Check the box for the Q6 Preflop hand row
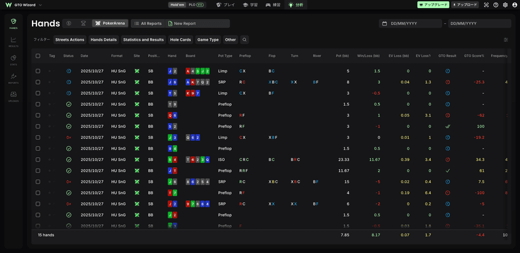520x253 pixels. 38,115
